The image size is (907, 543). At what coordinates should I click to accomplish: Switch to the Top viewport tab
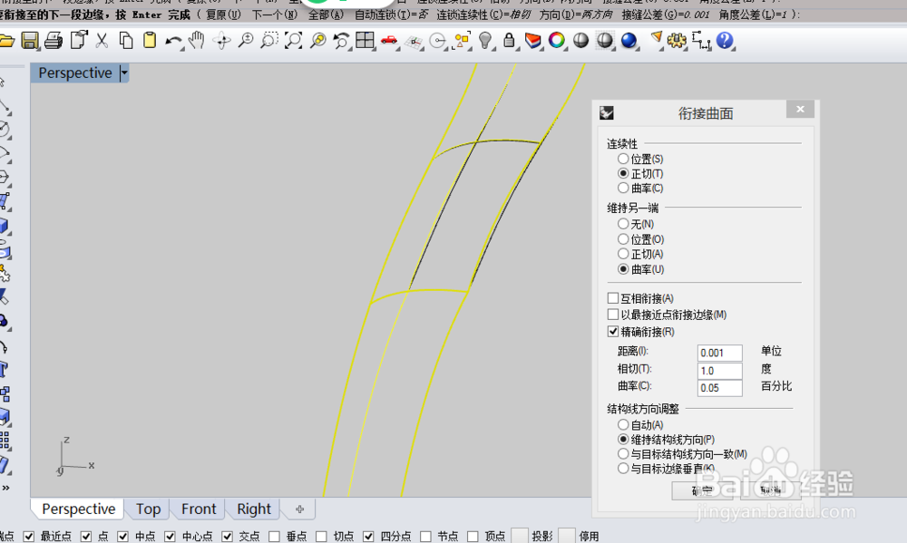point(148,509)
